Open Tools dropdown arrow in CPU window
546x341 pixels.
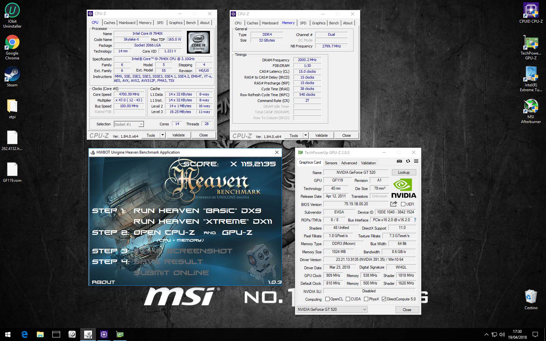[x=162, y=135]
